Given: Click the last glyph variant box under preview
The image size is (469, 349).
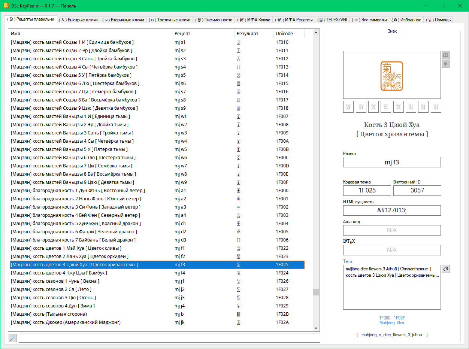Looking at the screenshot, I should click(x=436, y=107).
